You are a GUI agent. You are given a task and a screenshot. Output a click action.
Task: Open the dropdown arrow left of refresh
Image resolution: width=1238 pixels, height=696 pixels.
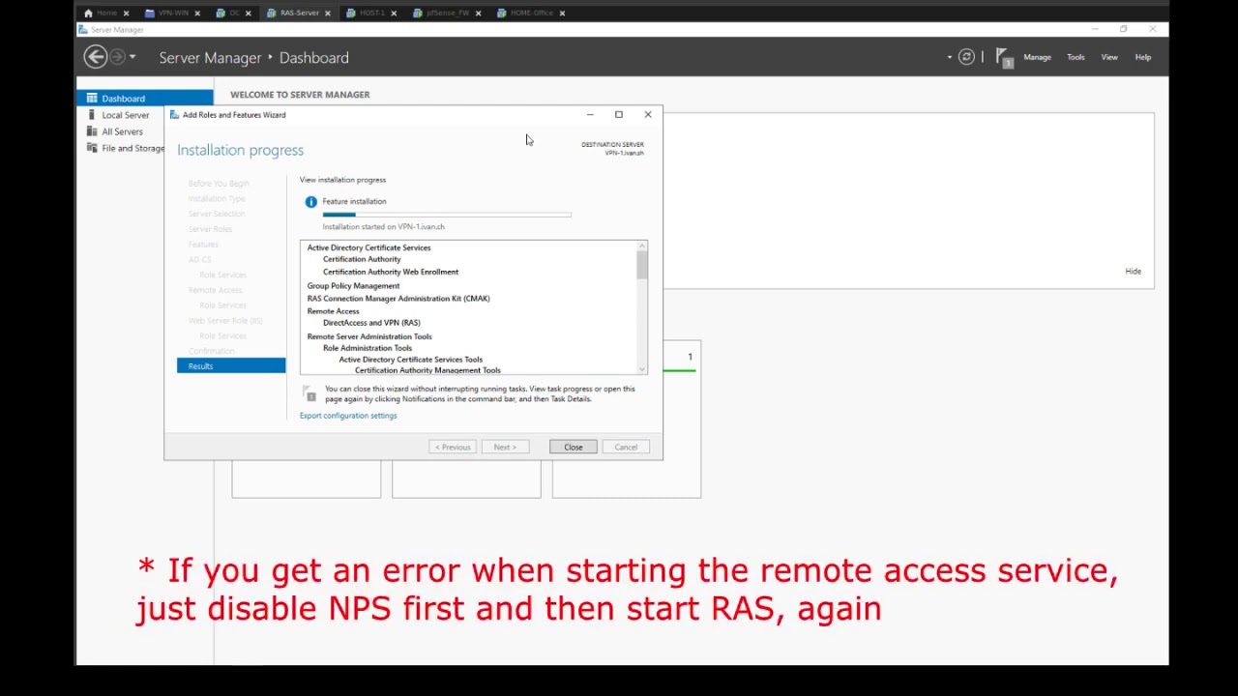pyautogui.click(x=950, y=57)
